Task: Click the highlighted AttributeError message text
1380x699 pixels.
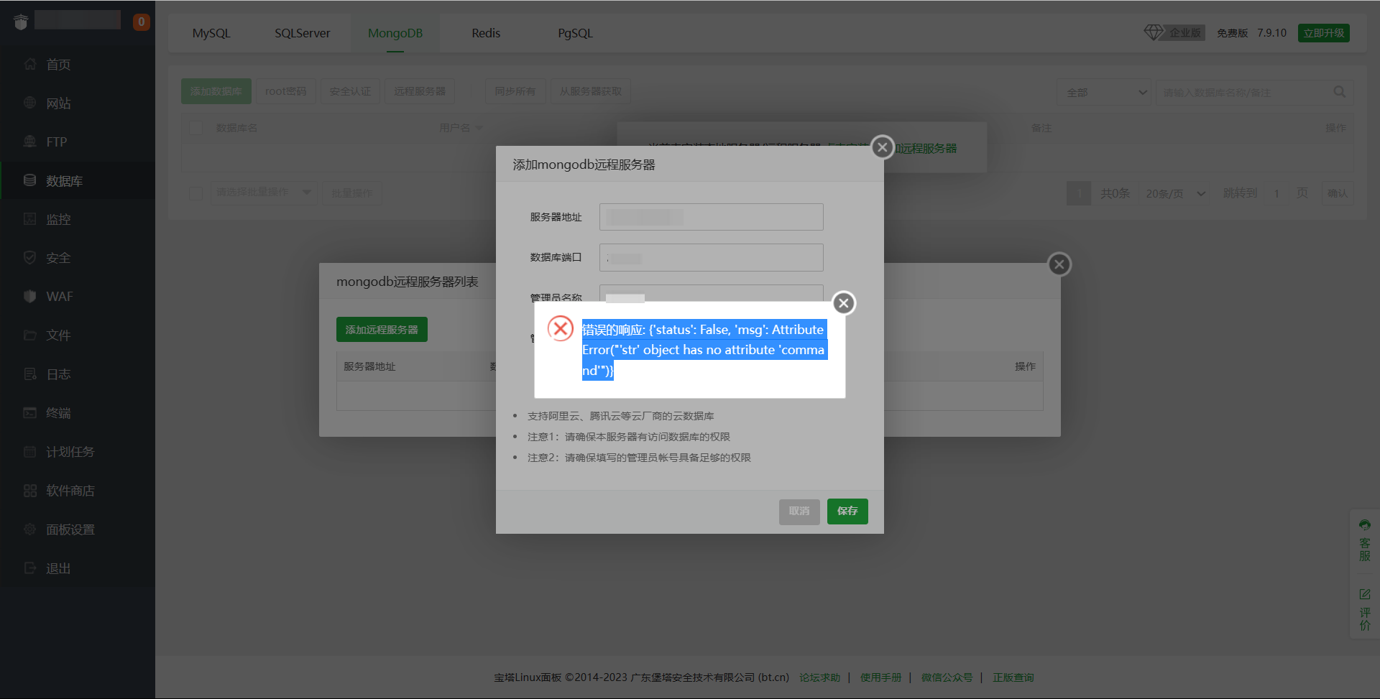Action: click(x=704, y=350)
